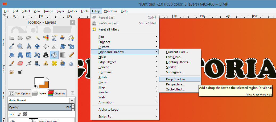Choose Supernova... filter
The image size is (276, 122).
[x=180, y=72]
